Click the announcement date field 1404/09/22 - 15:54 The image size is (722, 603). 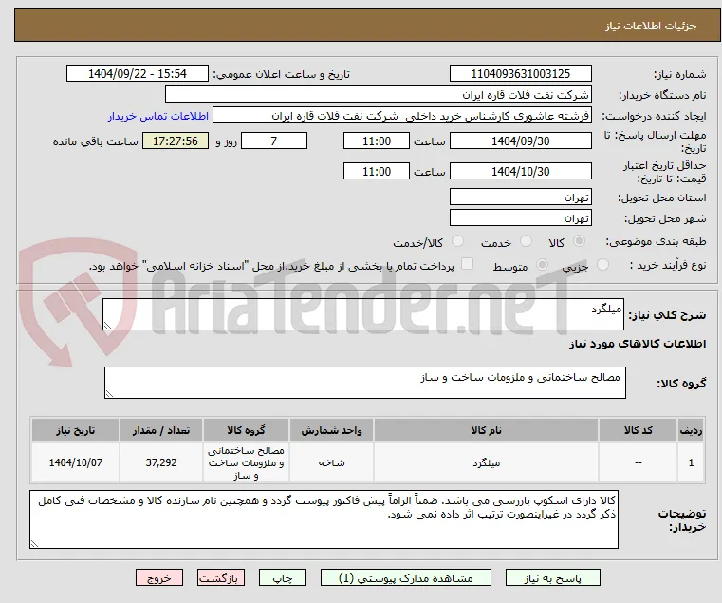click(x=138, y=74)
